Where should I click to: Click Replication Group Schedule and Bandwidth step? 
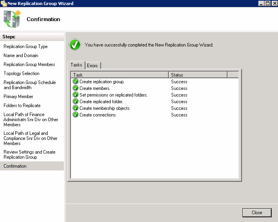click(30, 85)
